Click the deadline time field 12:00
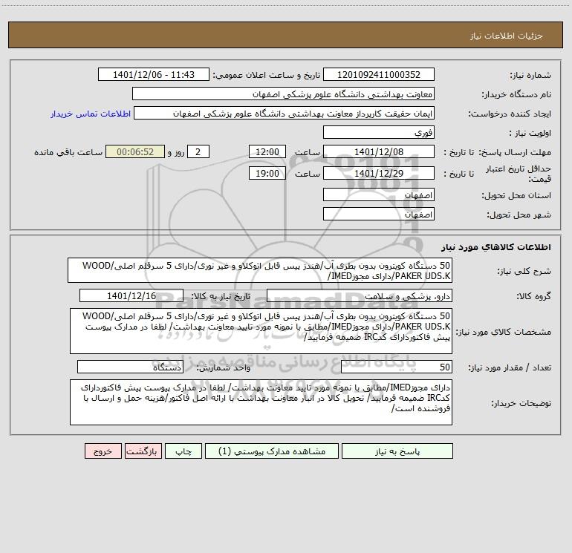 pyautogui.click(x=267, y=151)
